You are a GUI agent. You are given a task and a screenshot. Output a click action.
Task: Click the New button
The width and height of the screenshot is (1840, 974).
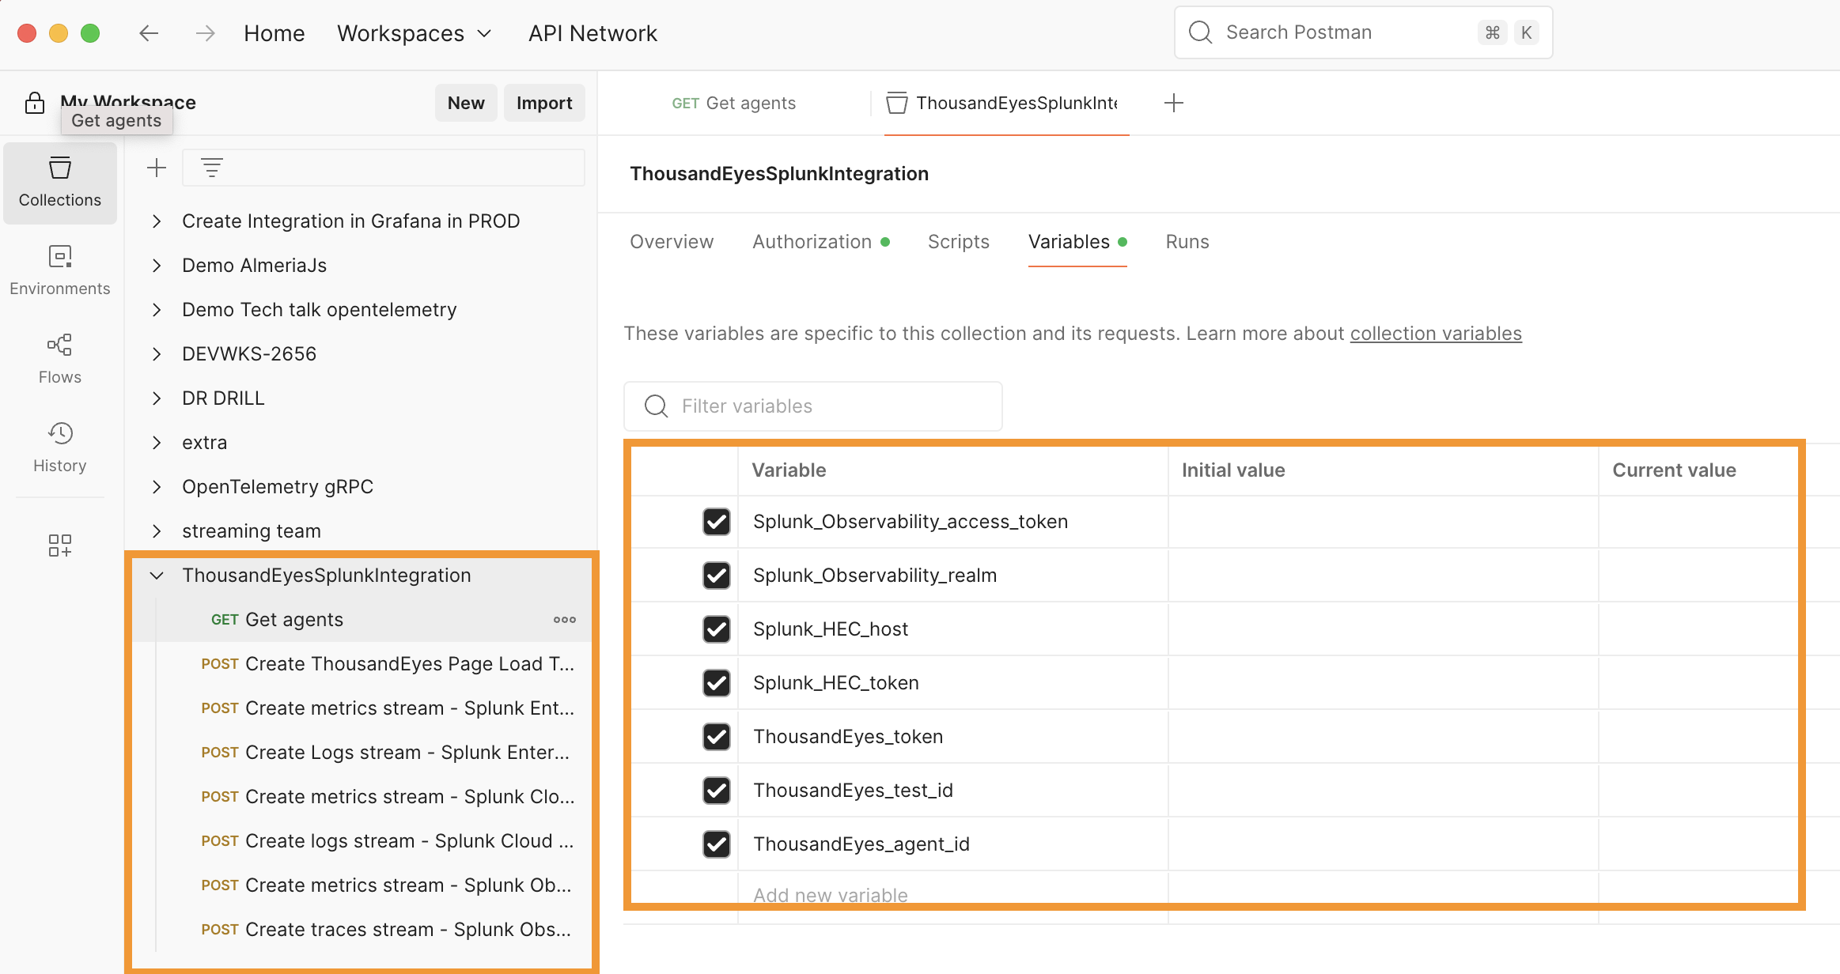466,103
